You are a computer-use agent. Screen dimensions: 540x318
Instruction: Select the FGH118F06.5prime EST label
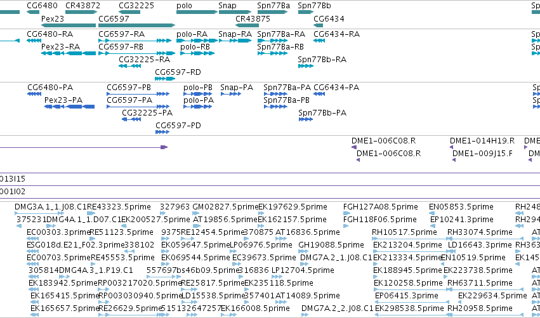pos(380,220)
